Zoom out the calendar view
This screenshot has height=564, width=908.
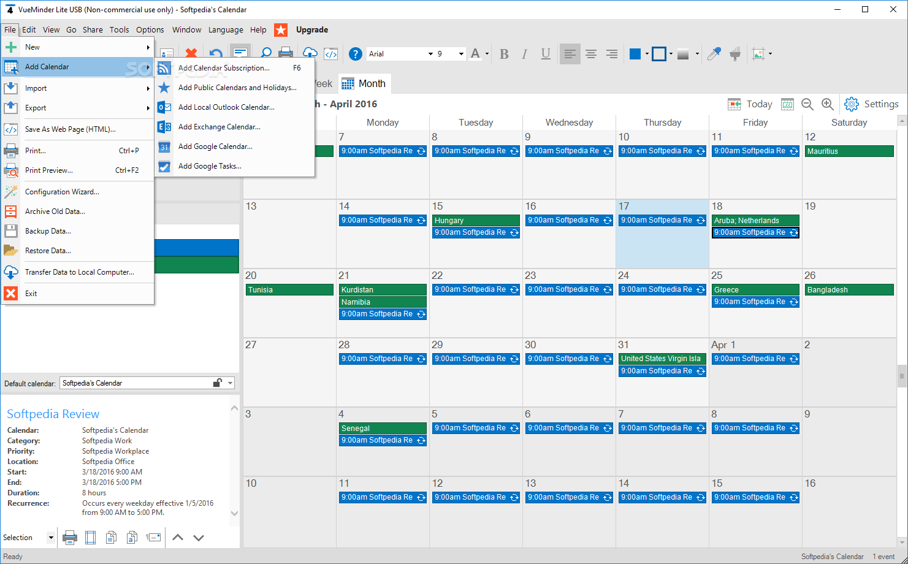click(x=807, y=104)
